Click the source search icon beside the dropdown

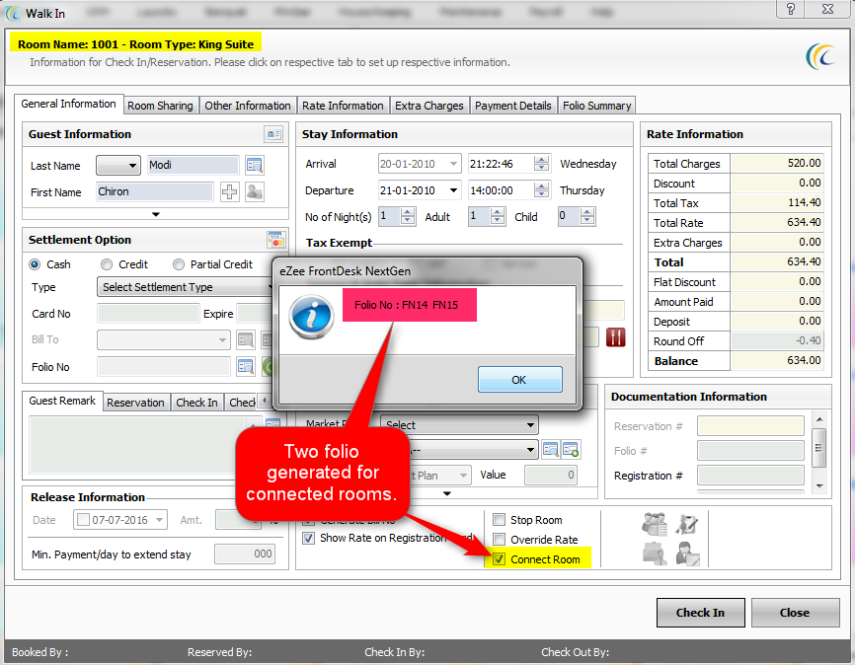550,450
